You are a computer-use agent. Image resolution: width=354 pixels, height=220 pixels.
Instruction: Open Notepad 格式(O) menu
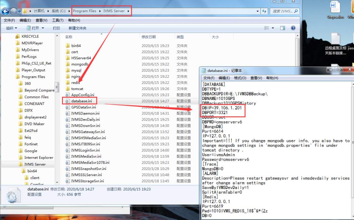click(240, 78)
